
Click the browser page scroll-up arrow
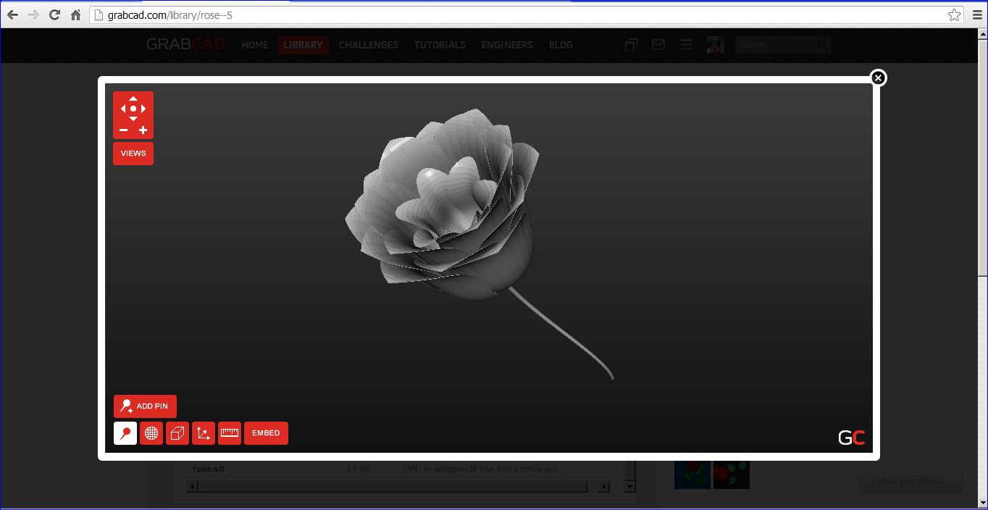coord(982,35)
